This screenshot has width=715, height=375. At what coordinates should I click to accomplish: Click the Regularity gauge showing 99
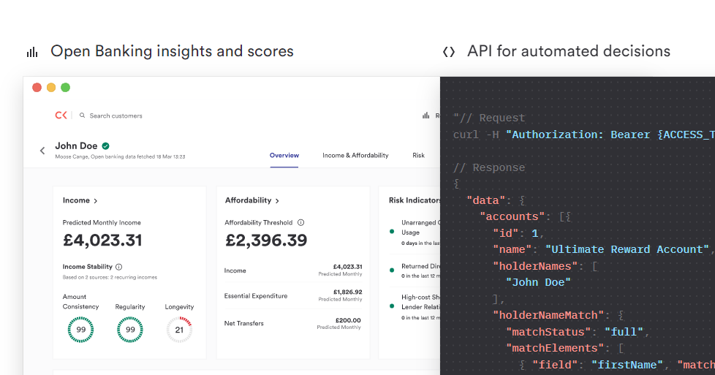pyautogui.click(x=130, y=330)
